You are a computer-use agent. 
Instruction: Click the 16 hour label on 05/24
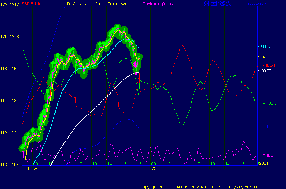coord(139,164)
